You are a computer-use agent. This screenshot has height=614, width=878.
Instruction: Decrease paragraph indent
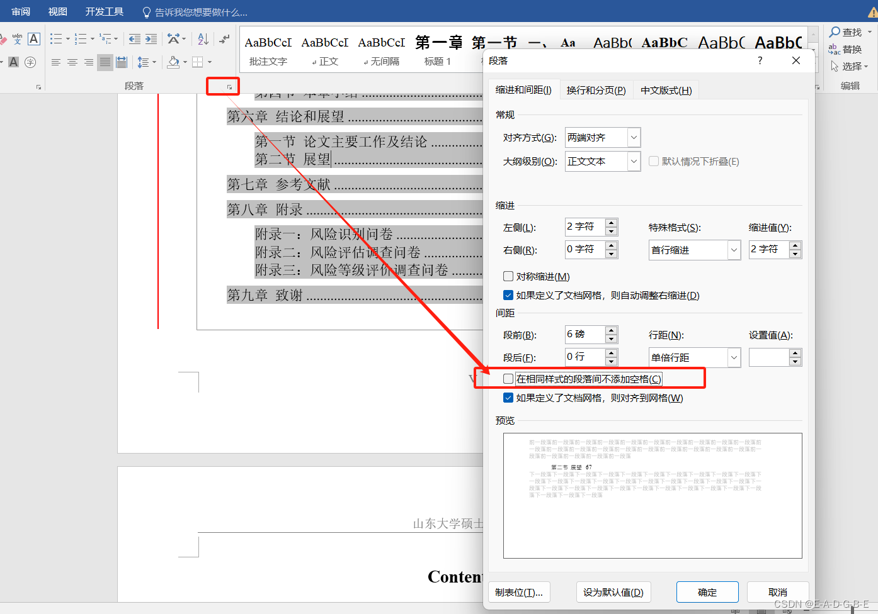click(x=135, y=39)
